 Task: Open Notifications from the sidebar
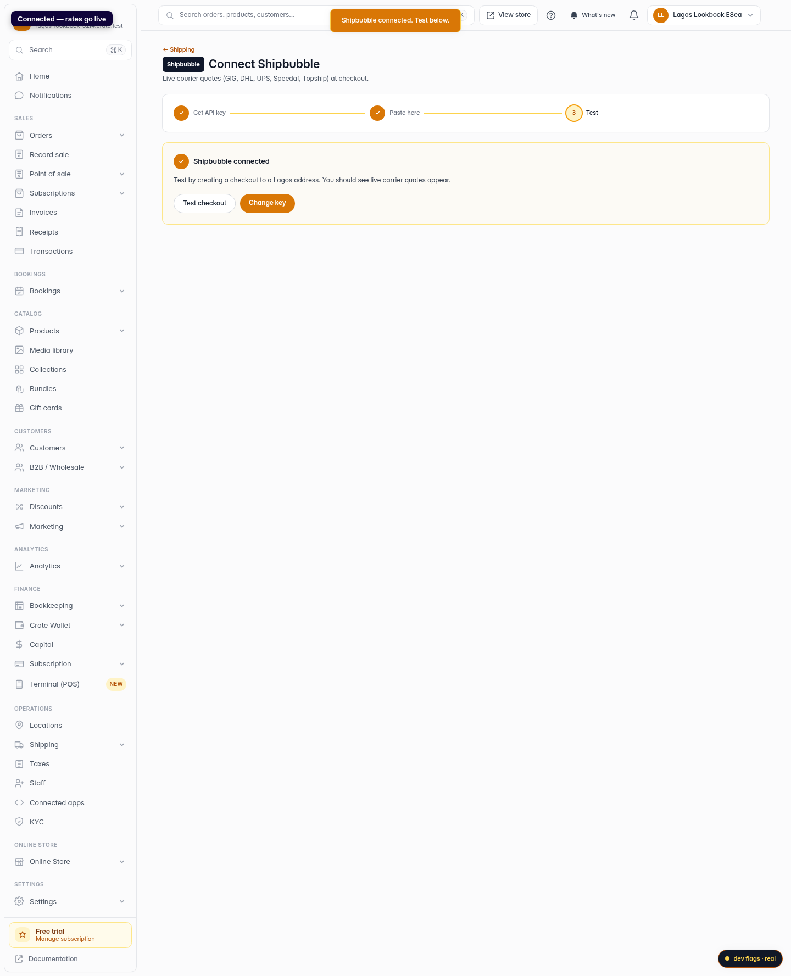(70, 96)
